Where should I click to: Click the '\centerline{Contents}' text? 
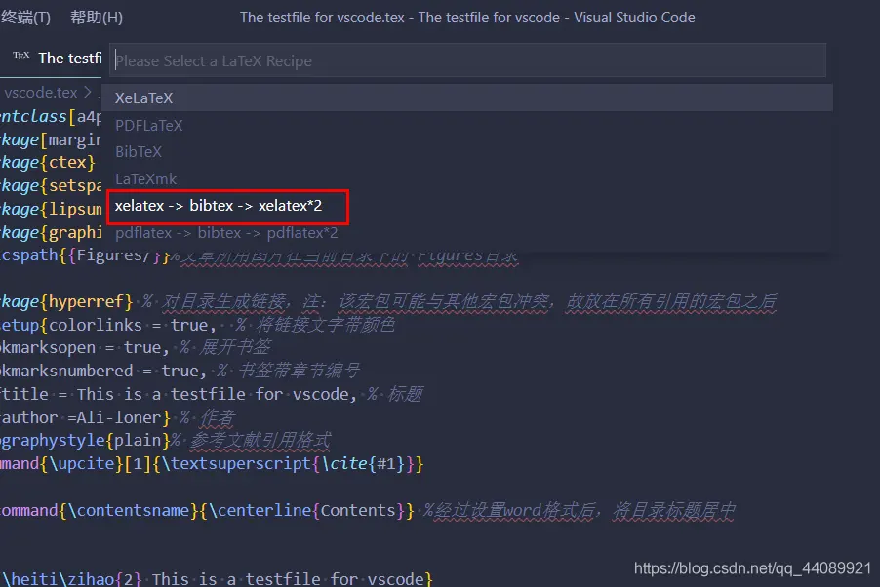pyautogui.click(x=306, y=511)
